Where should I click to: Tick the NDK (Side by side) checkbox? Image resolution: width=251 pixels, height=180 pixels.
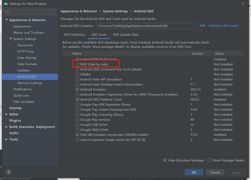coord(77,64)
